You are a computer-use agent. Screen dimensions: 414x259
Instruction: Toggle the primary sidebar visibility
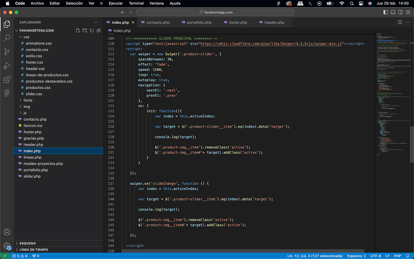386,12
